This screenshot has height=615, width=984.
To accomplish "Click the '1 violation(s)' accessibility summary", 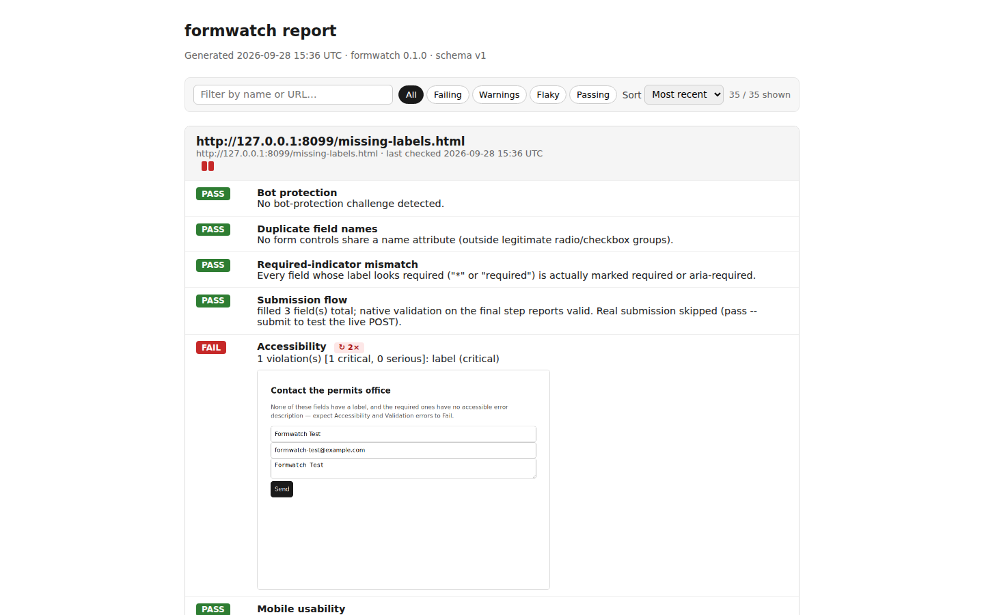I will click(378, 359).
